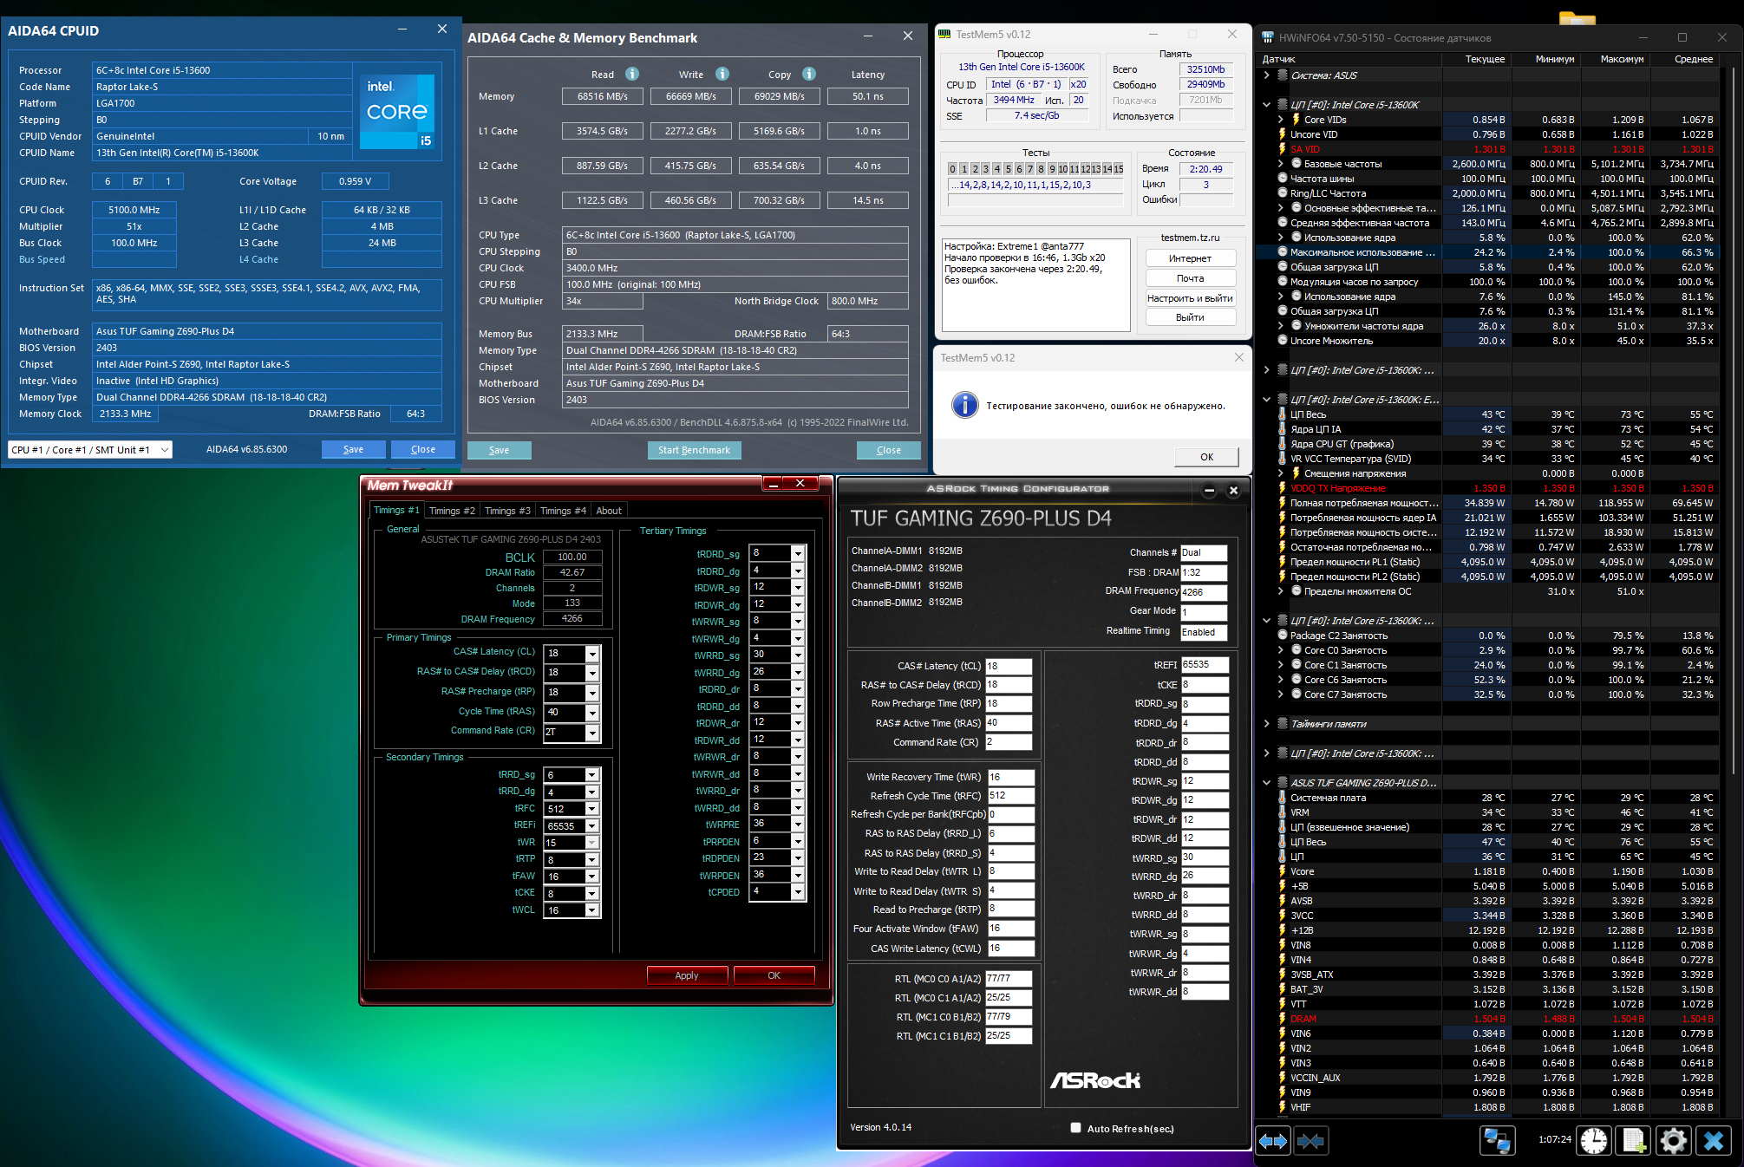
Task: Toggle test number 12 box in TestMem5
Action: (x=1085, y=169)
